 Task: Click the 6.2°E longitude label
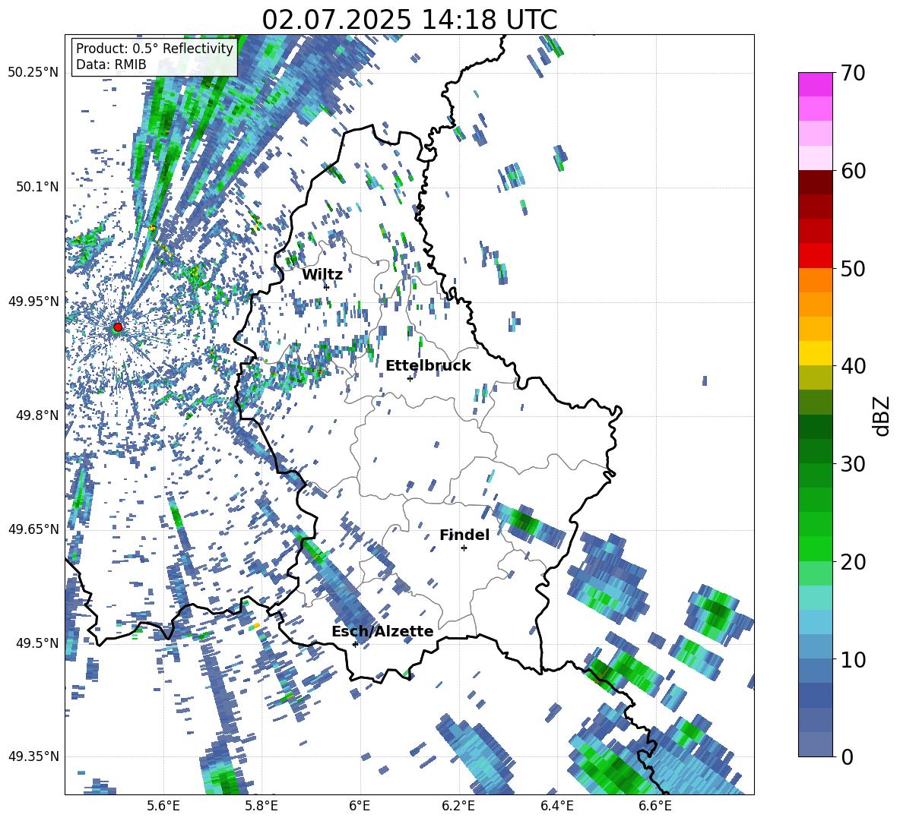(x=458, y=806)
